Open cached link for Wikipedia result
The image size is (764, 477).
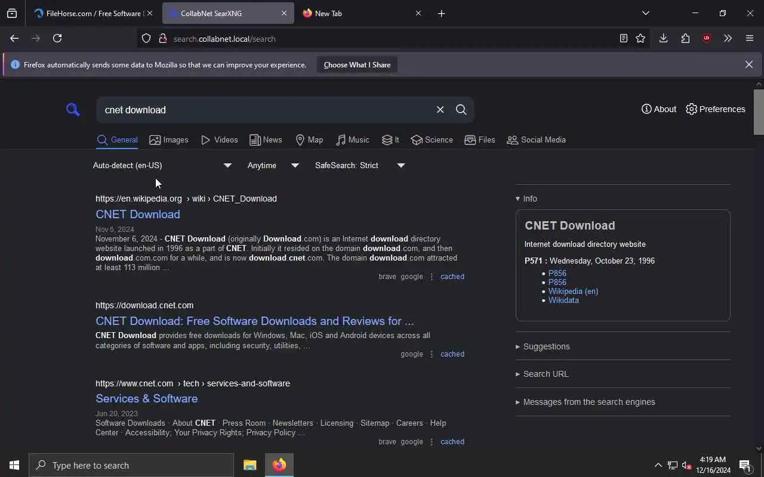(x=452, y=277)
